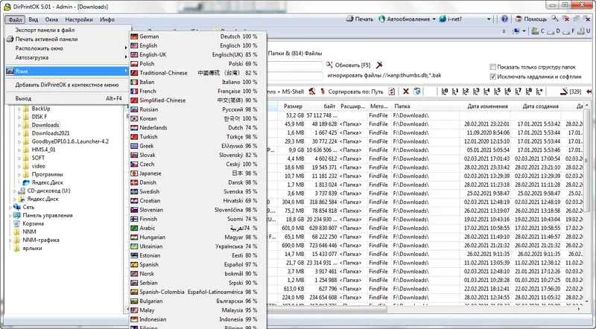
Task: Set tree expand level 0 icon
Action: coord(445,92)
